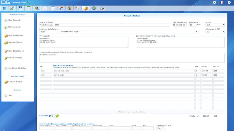
Task: Open bank details Afficher sur le PDF dropdown
Action: pos(160,128)
